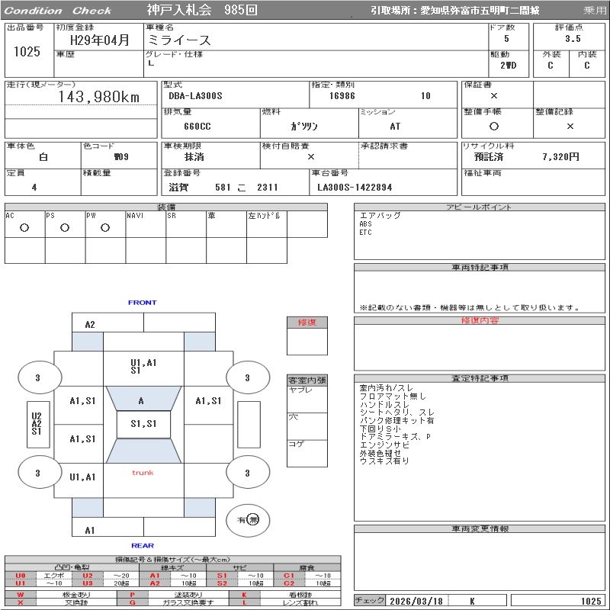Viewport: 610px width, 610px height.
Task: Click the front bumper marked A2
Action: tap(90, 324)
